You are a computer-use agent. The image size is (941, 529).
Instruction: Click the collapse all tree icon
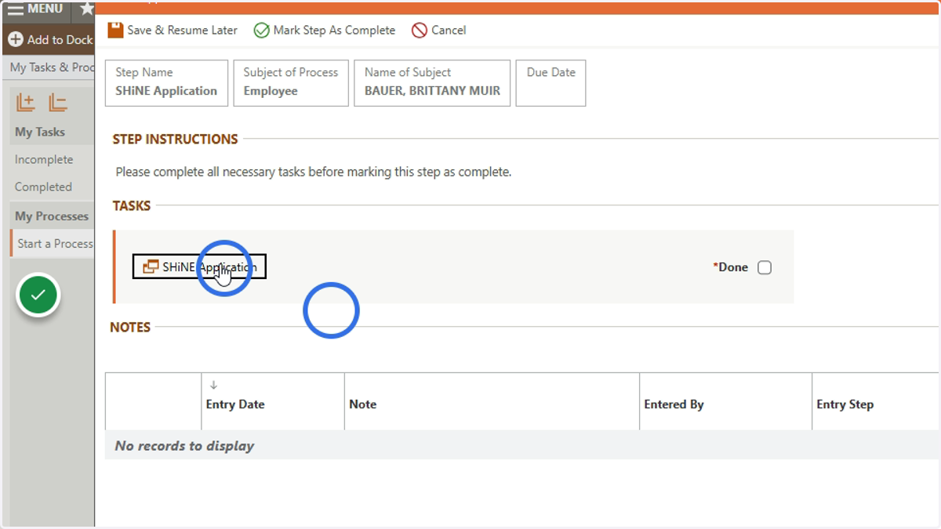[58, 103]
